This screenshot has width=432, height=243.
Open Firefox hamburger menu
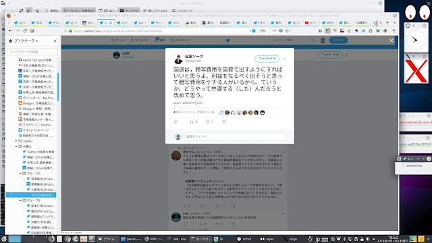coord(394,31)
